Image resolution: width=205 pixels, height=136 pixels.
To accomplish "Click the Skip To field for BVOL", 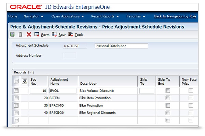I will click(147, 91).
